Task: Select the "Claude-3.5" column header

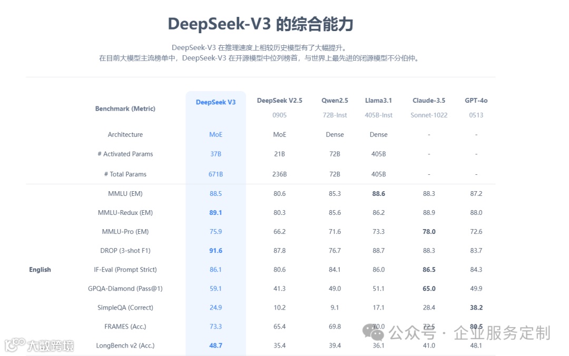Action: coord(429,101)
